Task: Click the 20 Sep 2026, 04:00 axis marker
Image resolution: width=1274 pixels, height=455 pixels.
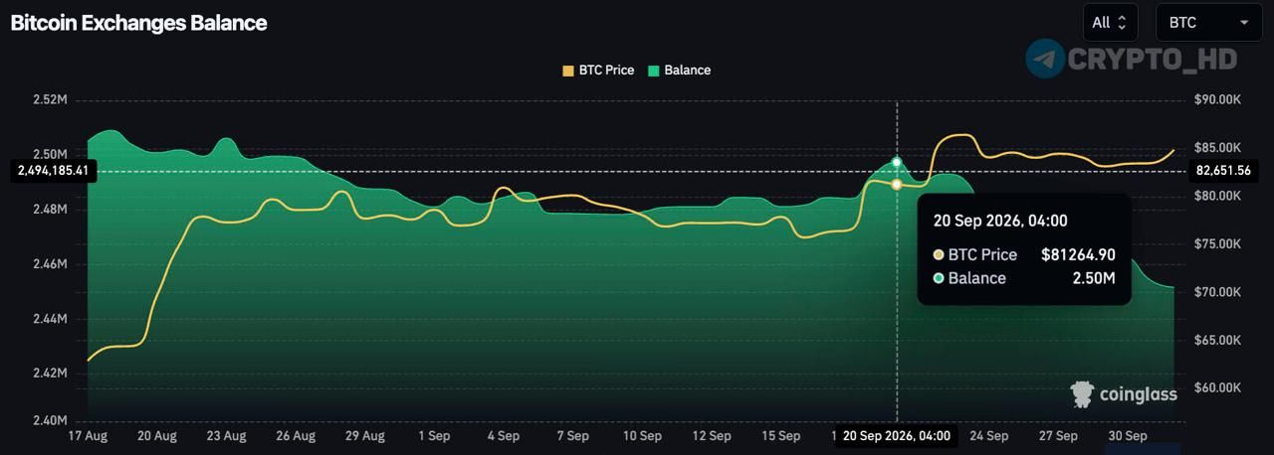Action: [x=897, y=435]
